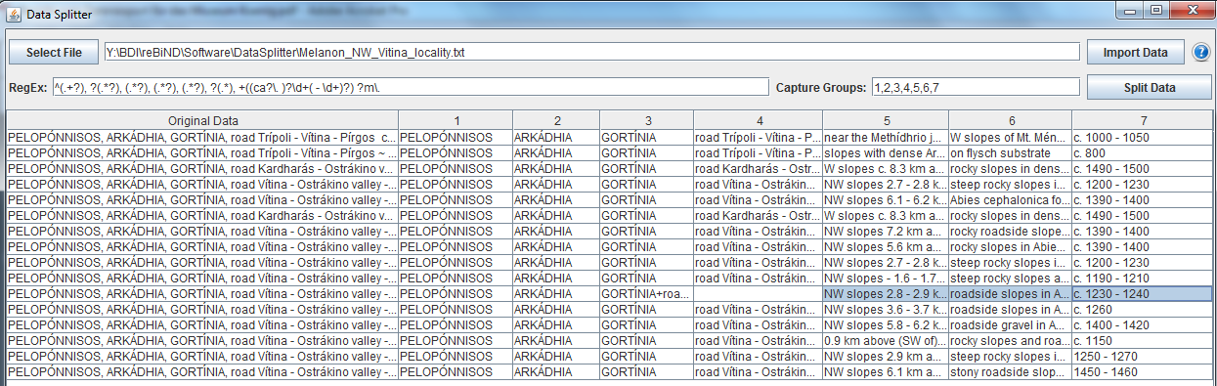Select the Original Data column header
Screen dimensions: 1217x386
pos(202,120)
